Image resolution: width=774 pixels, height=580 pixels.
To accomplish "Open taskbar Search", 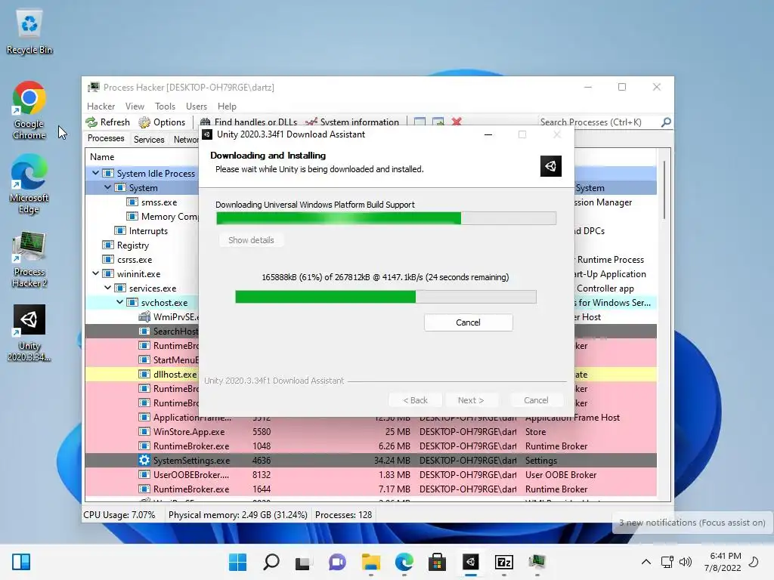I will pyautogui.click(x=271, y=562).
